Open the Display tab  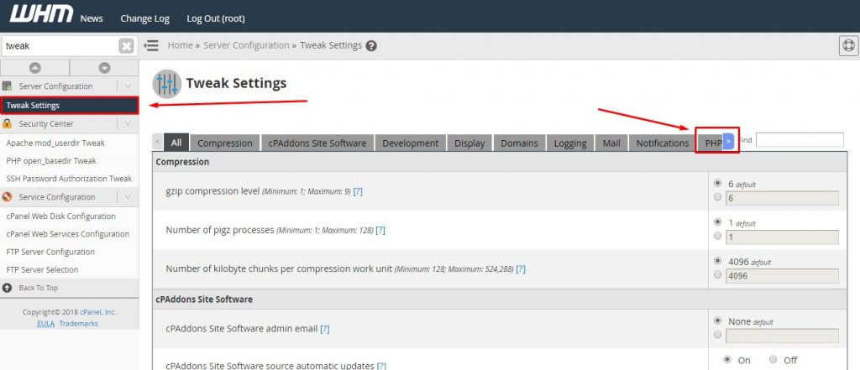click(x=469, y=143)
